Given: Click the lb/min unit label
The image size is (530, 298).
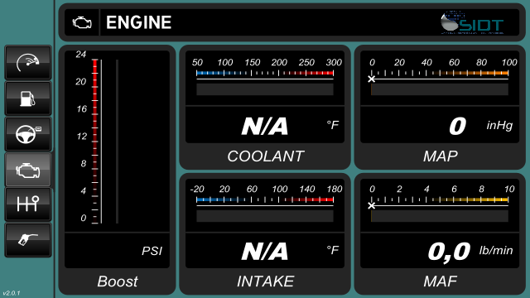Looking at the screenshot, I should pos(496,250).
